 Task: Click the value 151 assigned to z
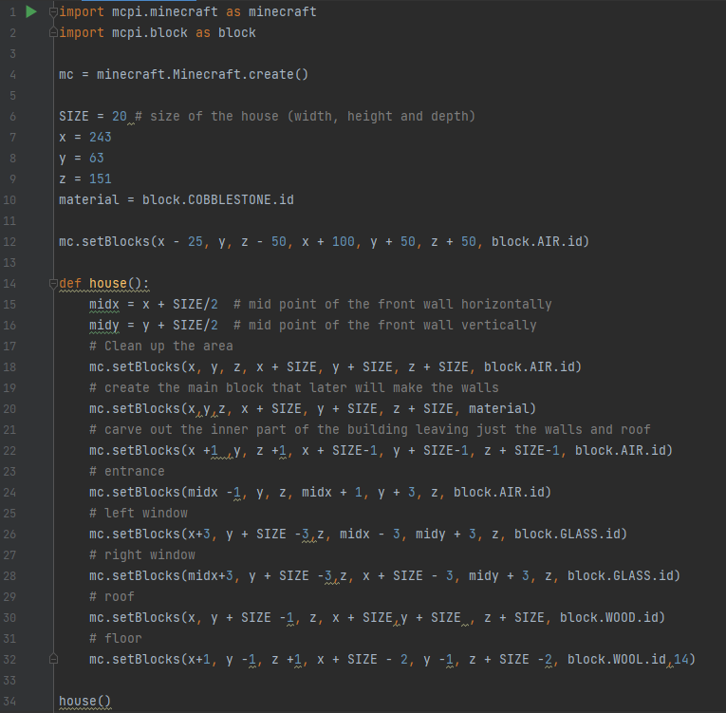point(100,178)
